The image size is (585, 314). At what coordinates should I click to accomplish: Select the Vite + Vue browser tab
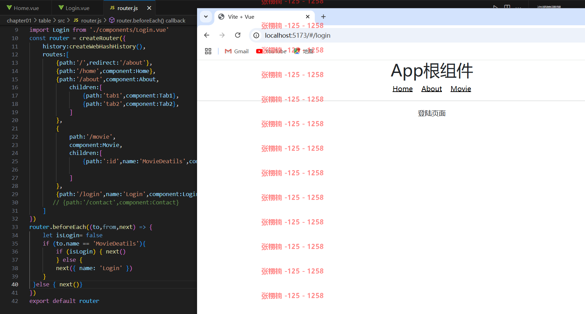pos(264,17)
